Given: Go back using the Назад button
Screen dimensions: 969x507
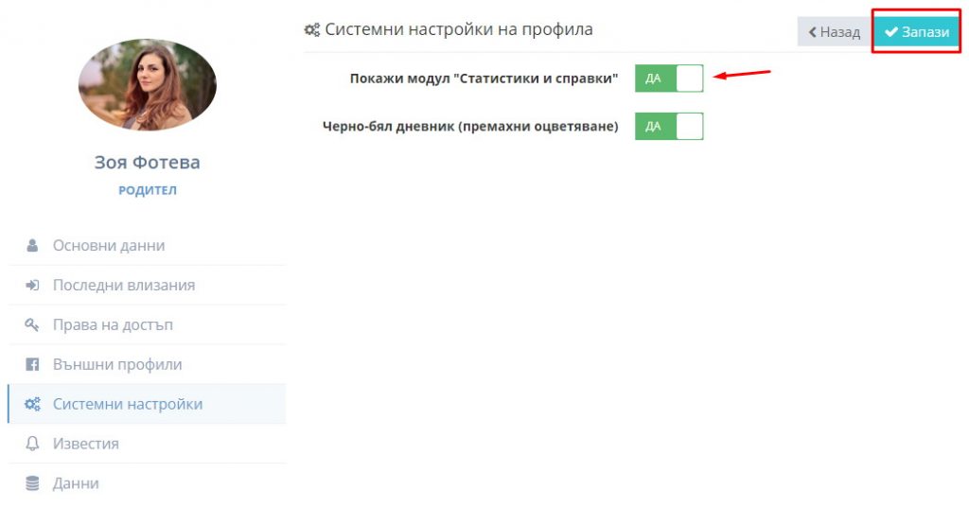Looking at the screenshot, I should tap(835, 31).
